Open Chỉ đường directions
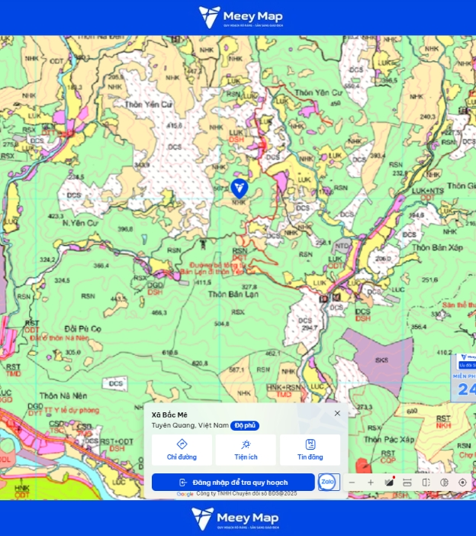Image resolution: width=476 pixels, height=536 pixels. (182, 450)
